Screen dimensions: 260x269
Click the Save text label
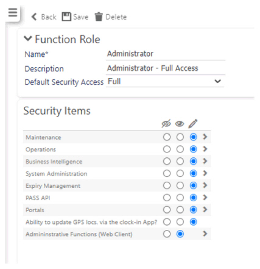(81, 17)
